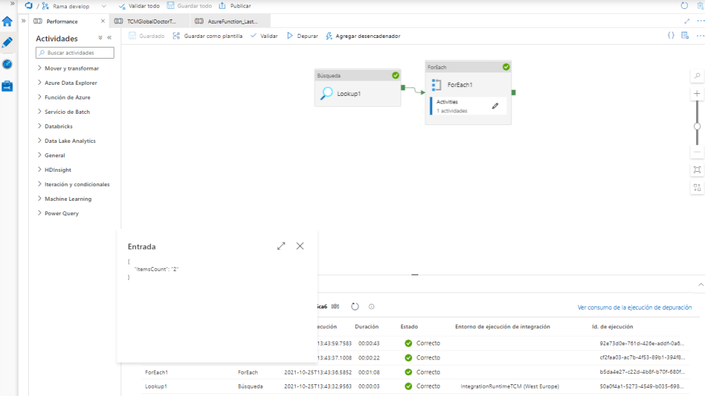This screenshot has height=396, width=705.
Task: Expand the Mover y transformar category
Action: 72,68
